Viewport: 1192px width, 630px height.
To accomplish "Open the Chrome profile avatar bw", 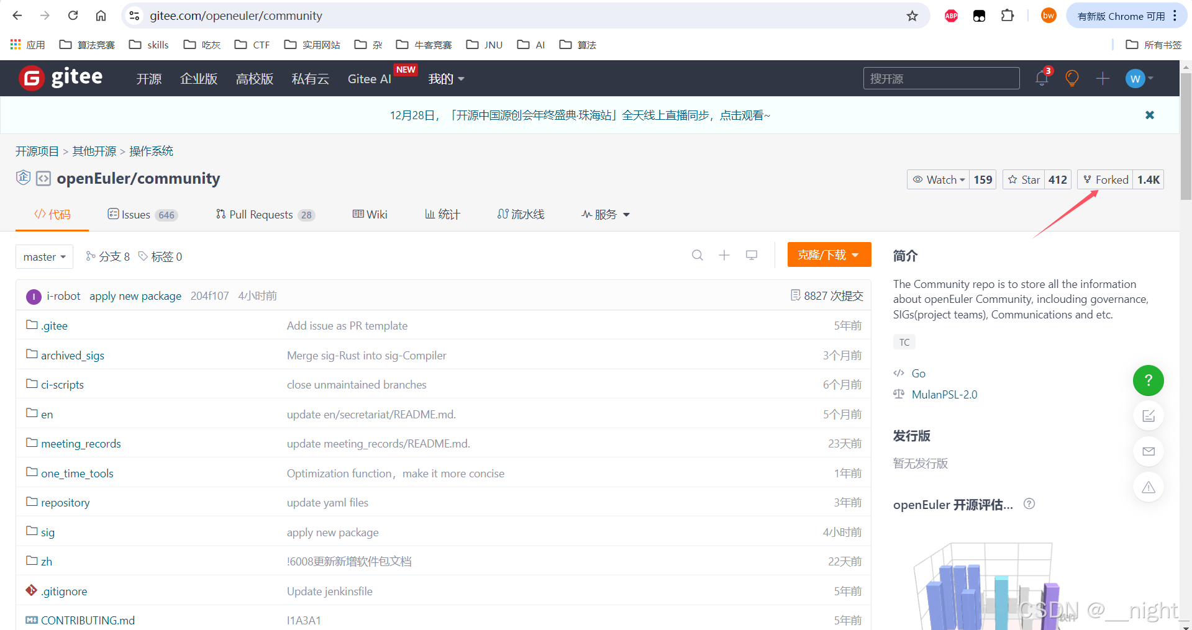I will tap(1049, 16).
